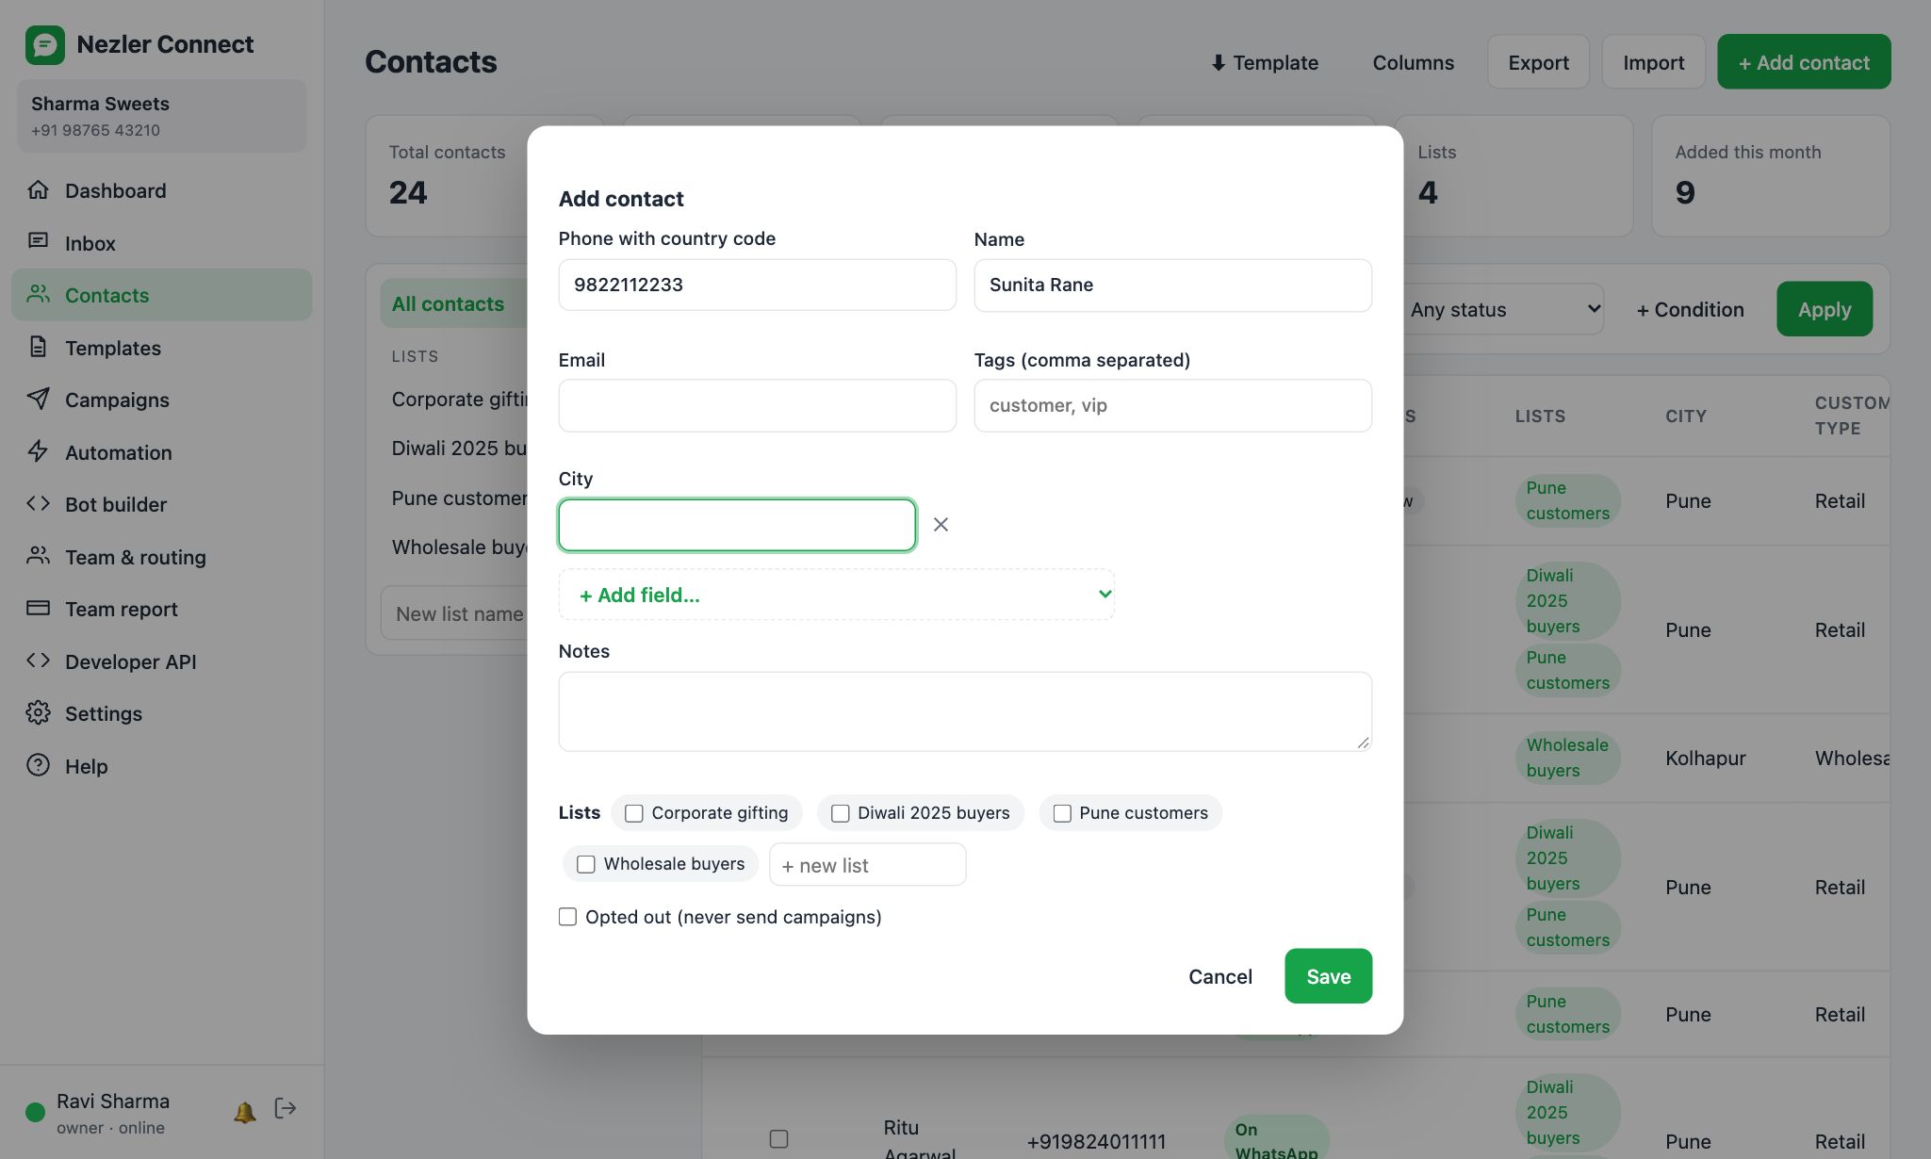The height and width of the screenshot is (1159, 1931).
Task: Open Columns options
Action: point(1413,62)
